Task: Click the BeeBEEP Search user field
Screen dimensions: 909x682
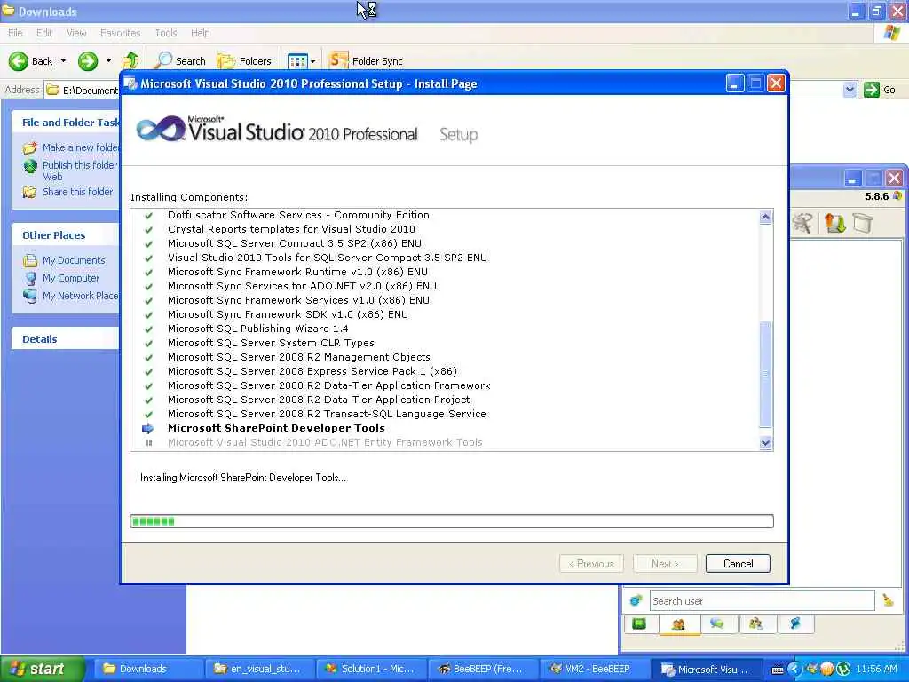Action: [x=762, y=601]
